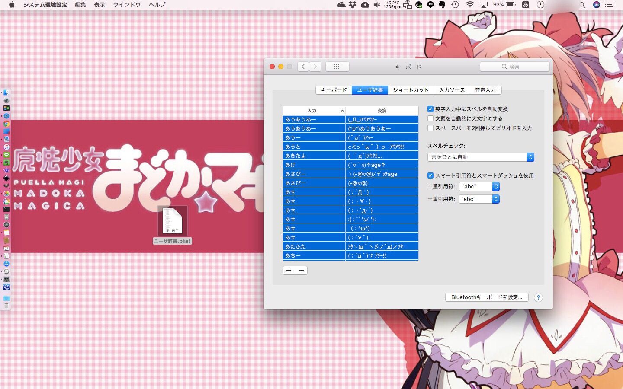
Task: Open Siri from the menu bar
Action: click(x=597, y=5)
